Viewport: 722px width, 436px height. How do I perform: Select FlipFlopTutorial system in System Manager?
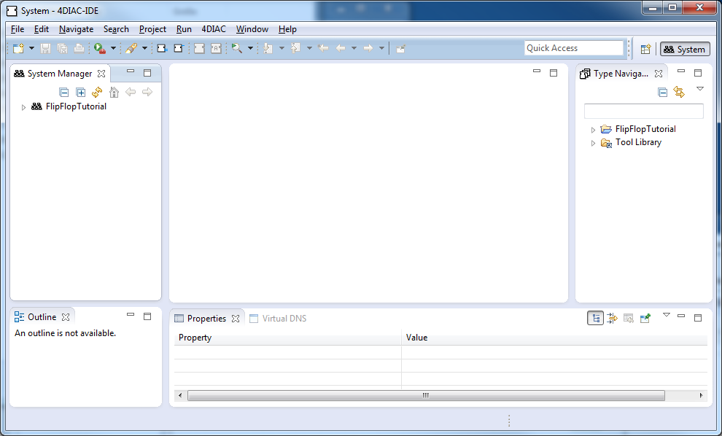pos(76,106)
